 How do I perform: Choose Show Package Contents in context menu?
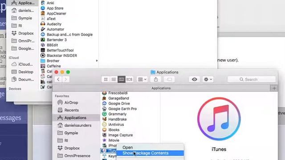[x=150, y=153]
